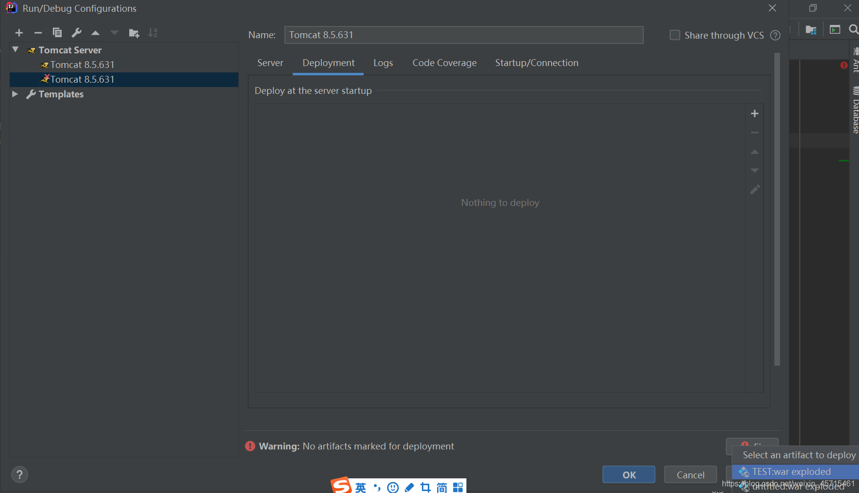Open the Ant tool window
The image size is (859, 493).
click(855, 60)
